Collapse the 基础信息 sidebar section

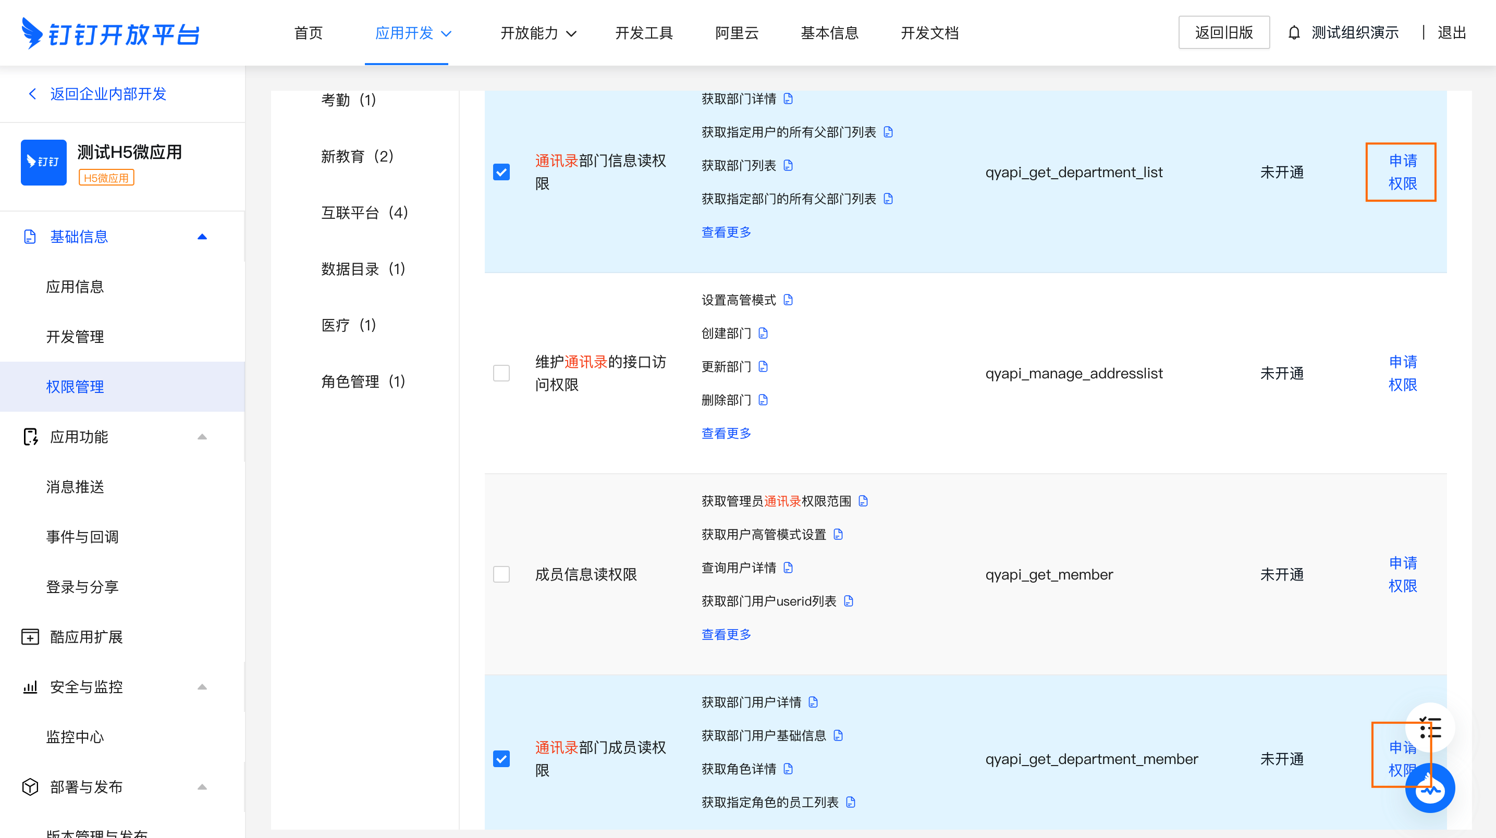point(202,237)
